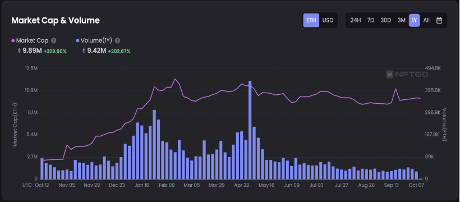Toggle Market Cap legend series
This screenshot has height=202, width=460.
coord(30,40)
